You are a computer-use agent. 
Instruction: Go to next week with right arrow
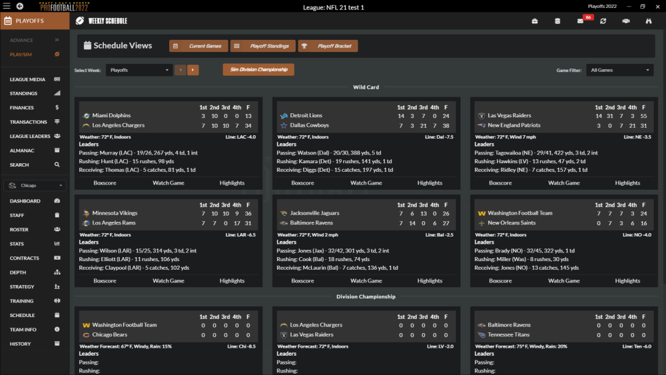[x=192, y=70]
